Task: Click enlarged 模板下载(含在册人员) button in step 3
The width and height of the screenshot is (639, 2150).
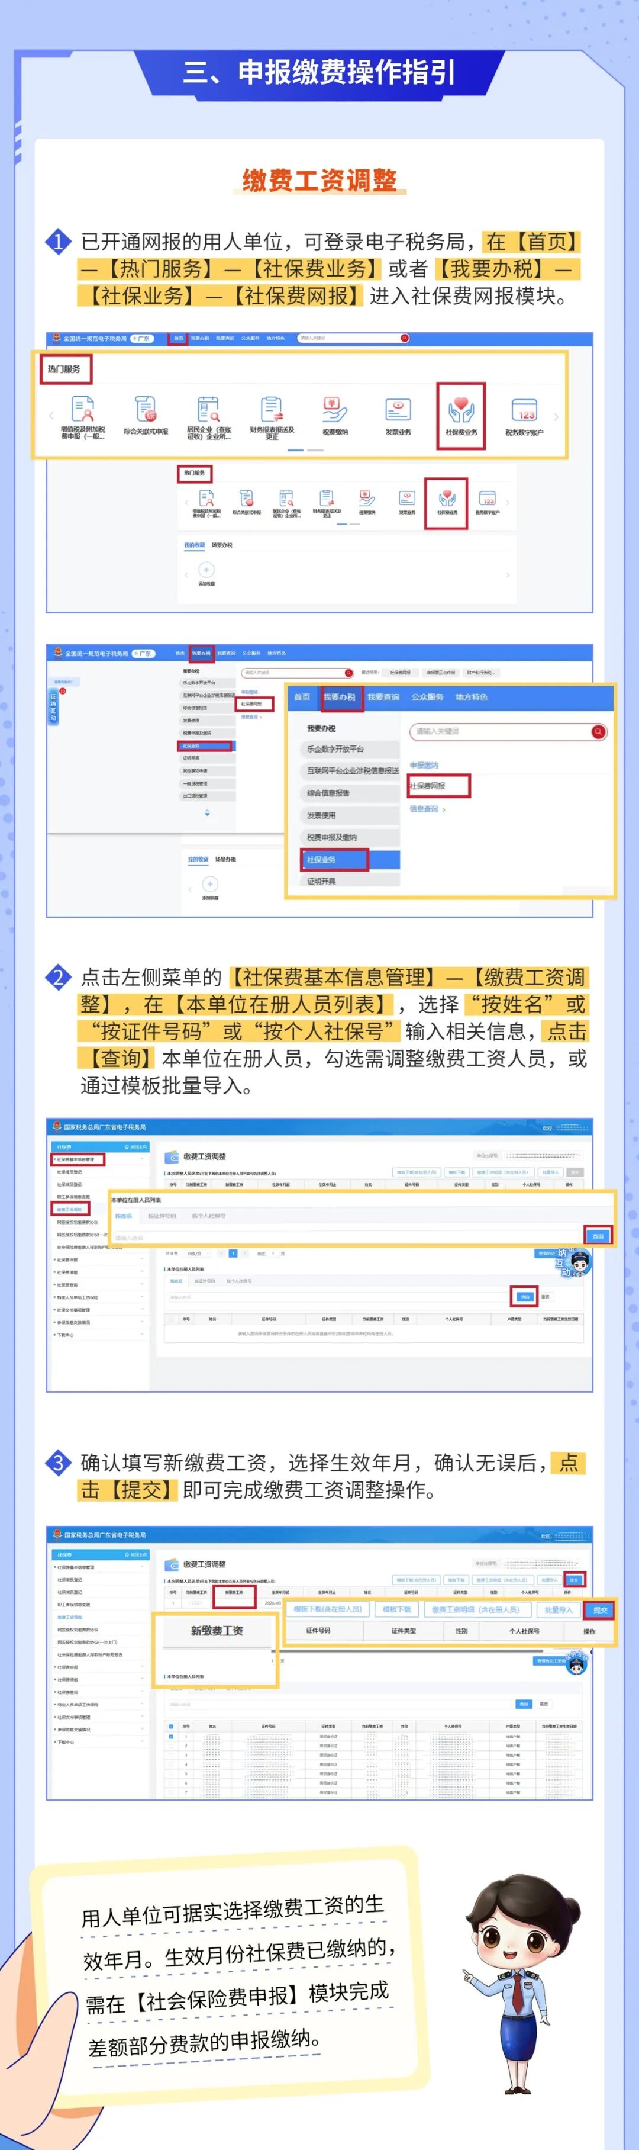Action: (x=327, y=1610)
